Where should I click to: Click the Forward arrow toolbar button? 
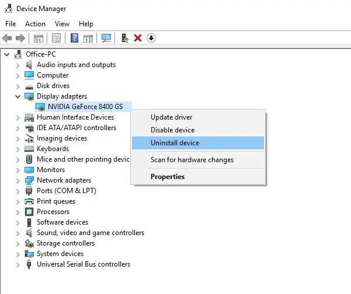20,38
